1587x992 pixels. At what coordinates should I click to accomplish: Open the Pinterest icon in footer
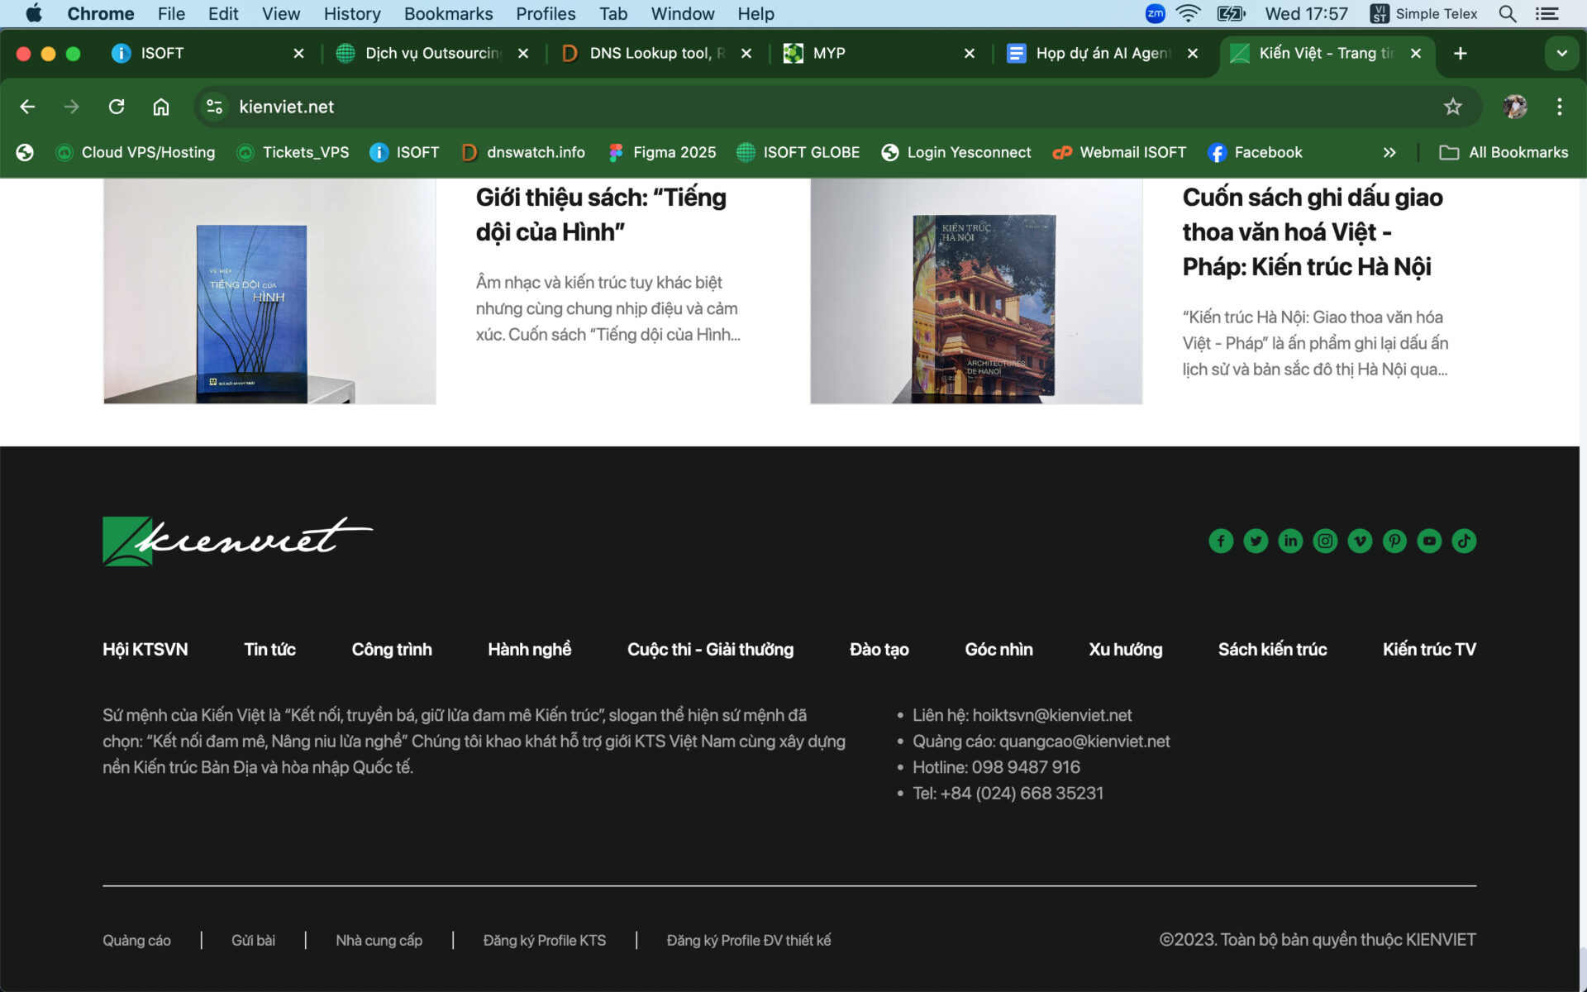pos(1394,541)
